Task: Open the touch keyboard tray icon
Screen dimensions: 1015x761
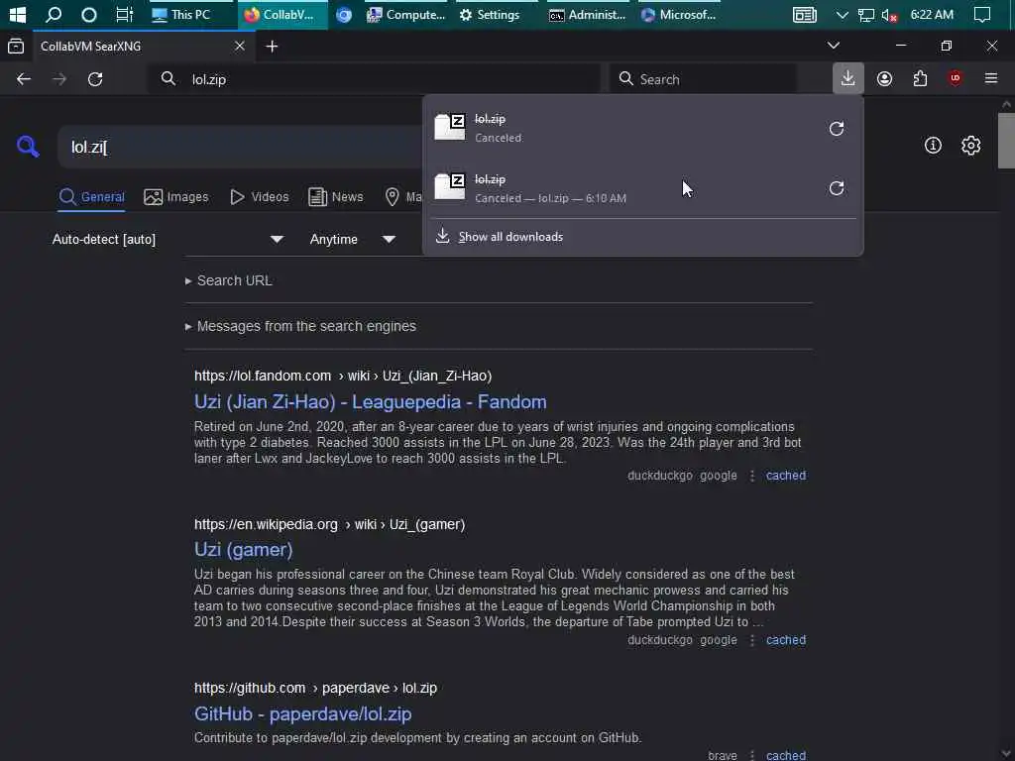Action: tap(805, 14)
